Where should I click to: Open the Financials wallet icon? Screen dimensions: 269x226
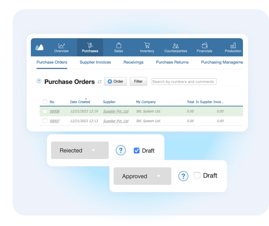tap(204, 45)
